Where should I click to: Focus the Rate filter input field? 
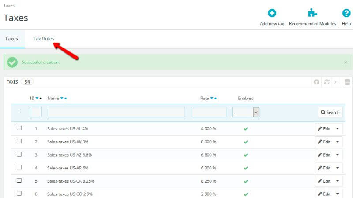point(208,112)
